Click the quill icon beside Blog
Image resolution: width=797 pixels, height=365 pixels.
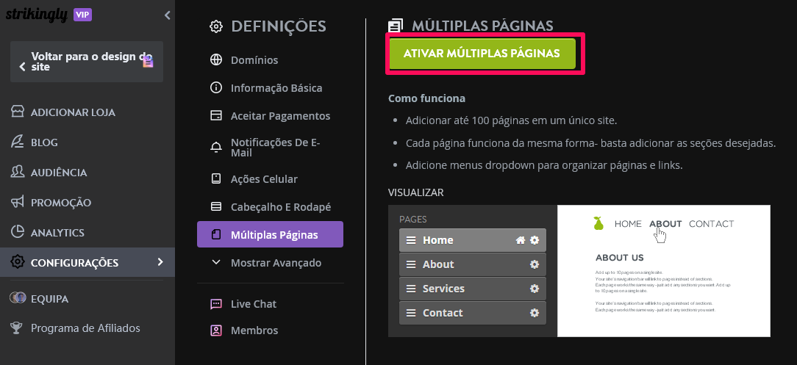pos(18,142)
